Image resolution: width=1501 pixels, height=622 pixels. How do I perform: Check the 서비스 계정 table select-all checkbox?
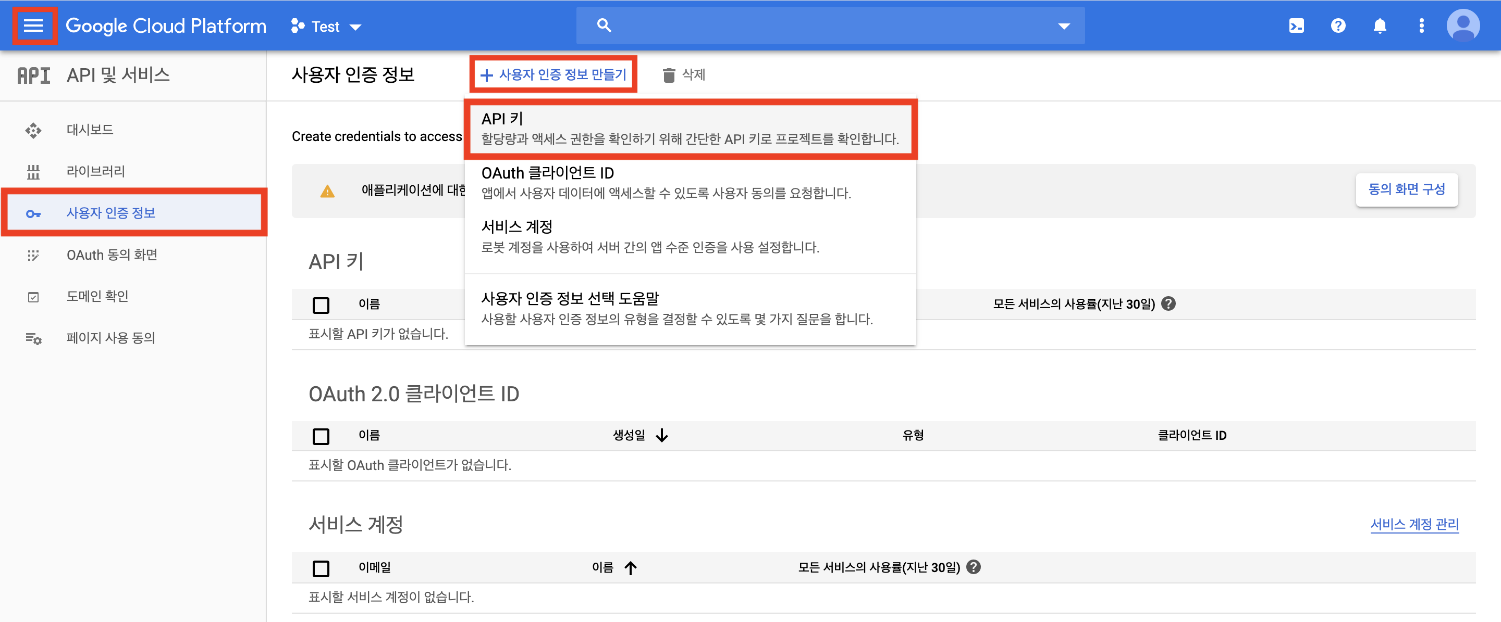(321, 568)
